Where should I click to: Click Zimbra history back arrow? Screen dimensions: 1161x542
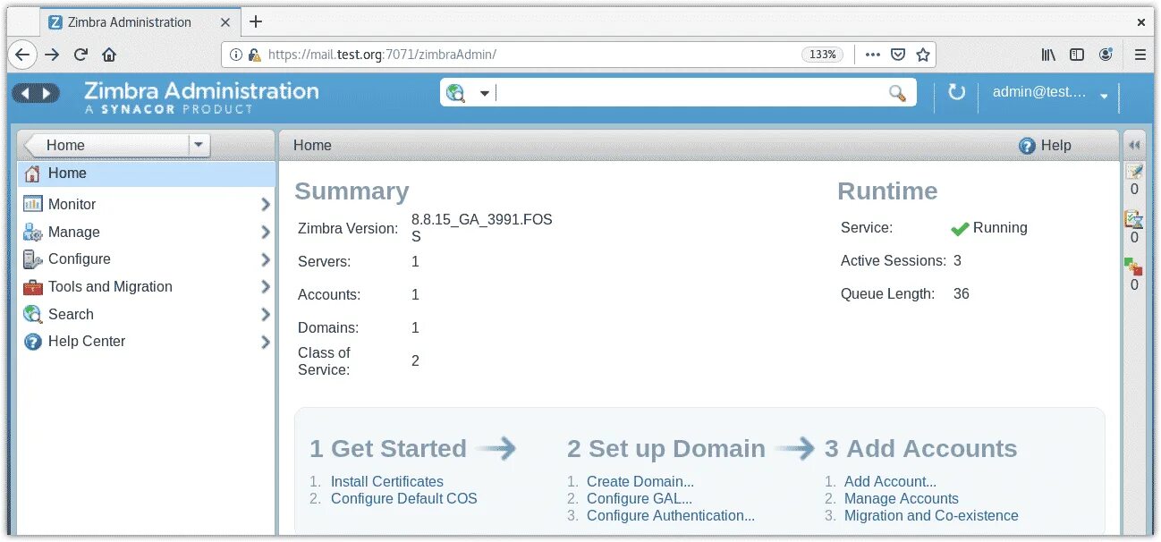(x=26, y=93)
